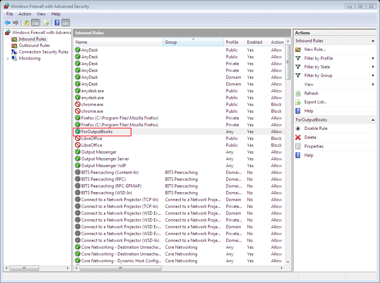The height and width of the screenshot is (283, 380).
Task: Open the View submenu arrow in Actions
Action: [x=373, y=84]
